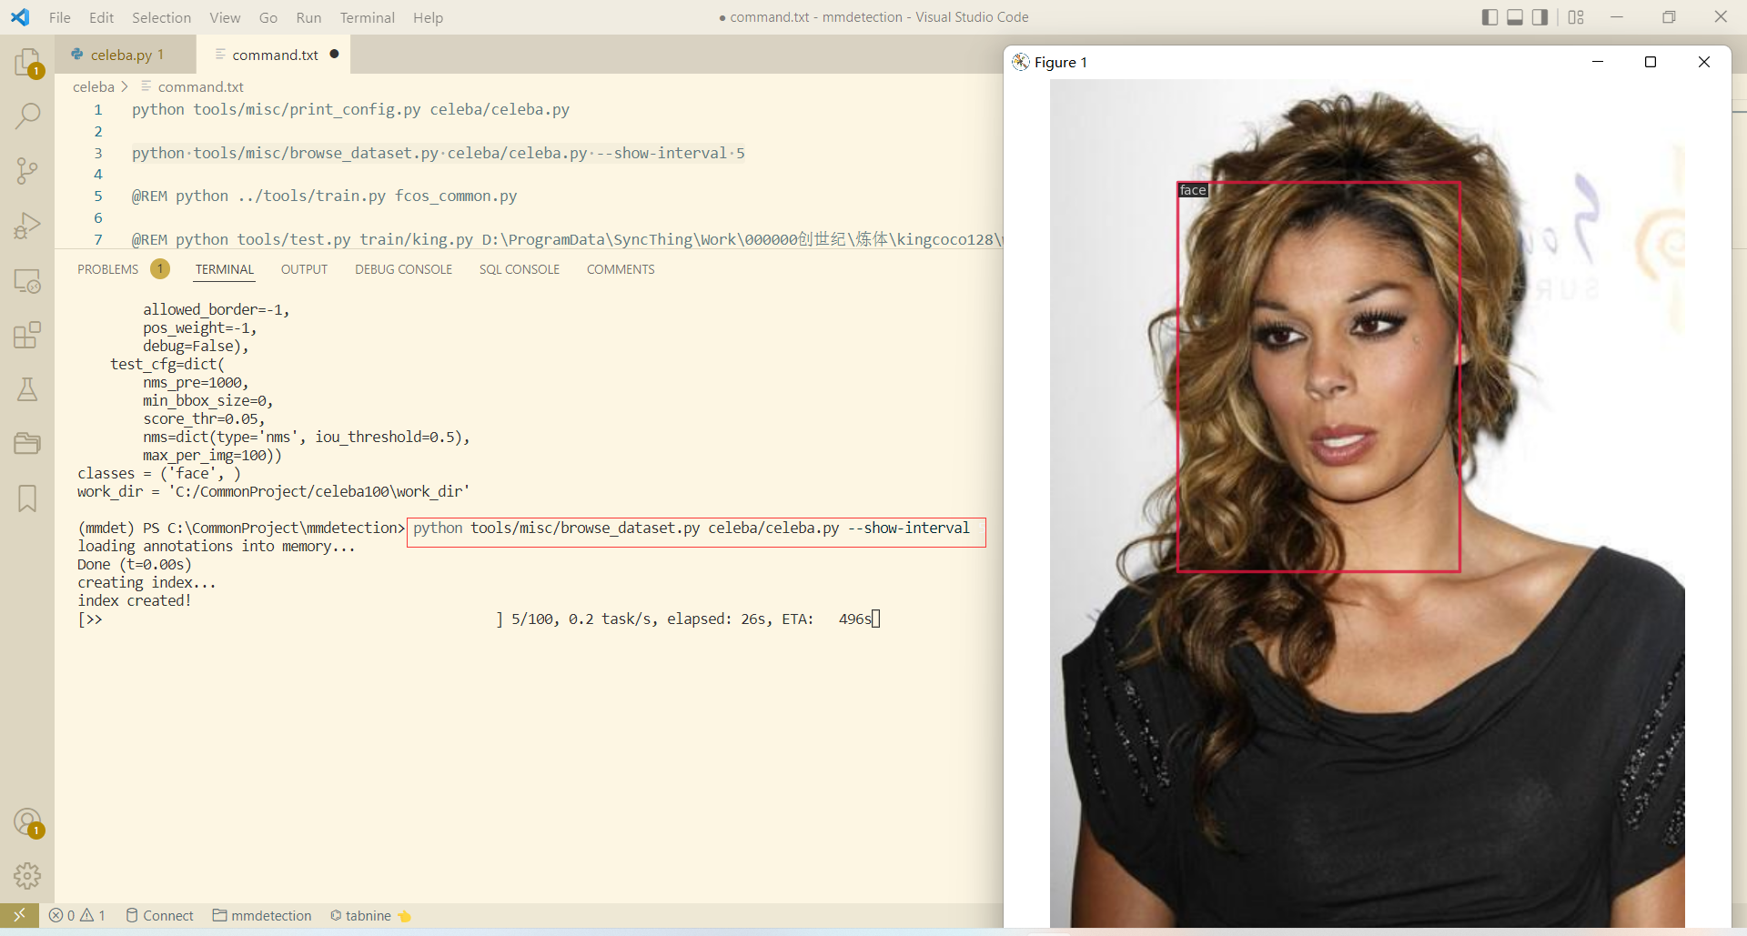1747x936 pixels.
Task: Switch to the SQL CONSOLE tab
Action: (520, 269)
